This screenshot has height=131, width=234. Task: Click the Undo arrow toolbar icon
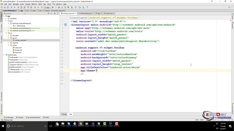11,7
